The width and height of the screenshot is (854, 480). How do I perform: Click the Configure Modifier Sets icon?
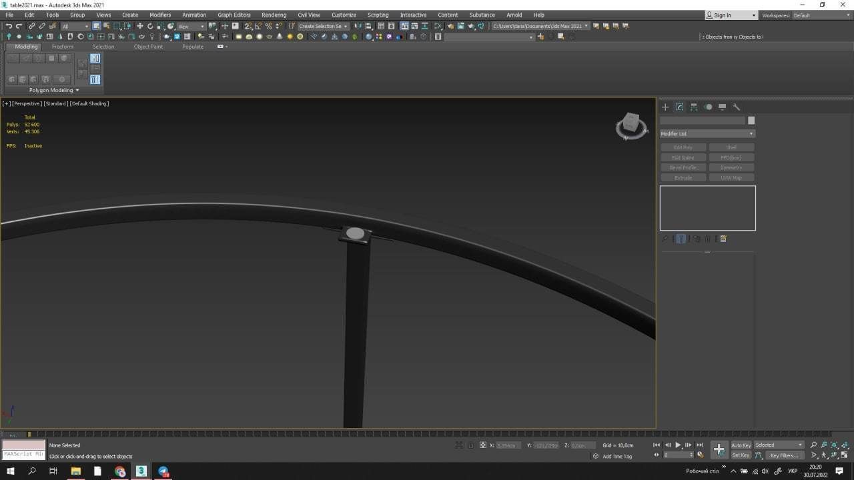pos(723,239)
